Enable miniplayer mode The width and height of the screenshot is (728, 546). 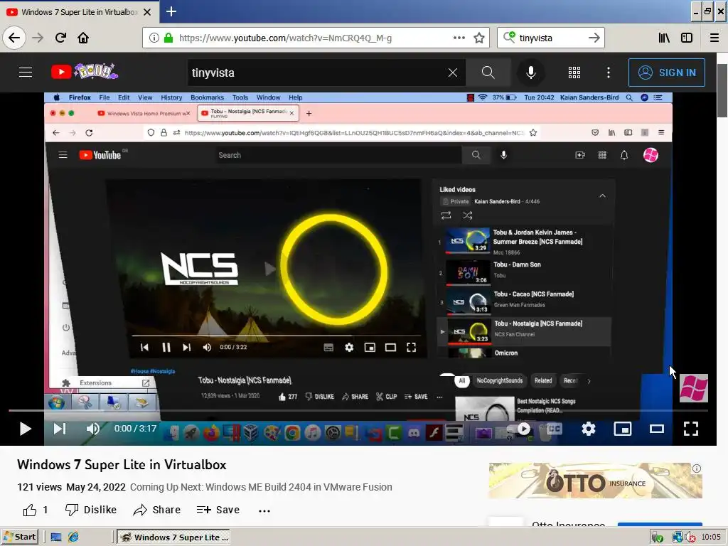point(623,429)
